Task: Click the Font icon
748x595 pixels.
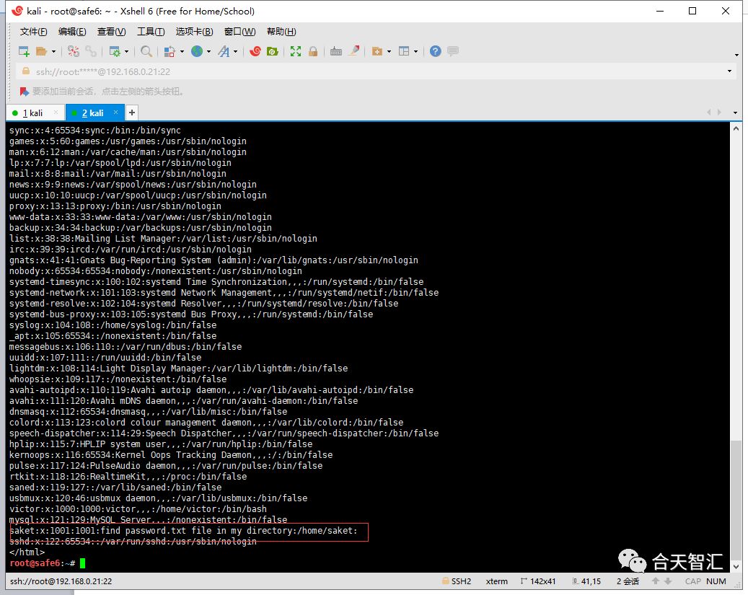Action: click(224, 51)
